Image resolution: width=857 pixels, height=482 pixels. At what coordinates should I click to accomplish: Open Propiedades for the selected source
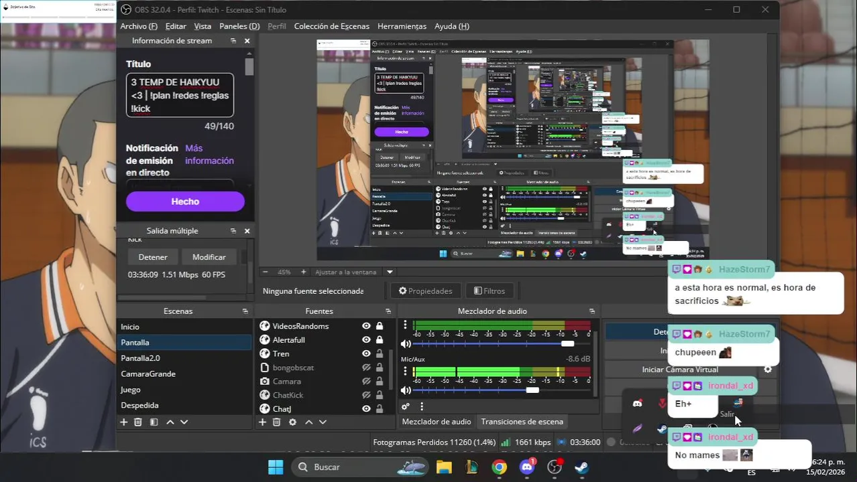pyautogui.click(x=425, y=291)
